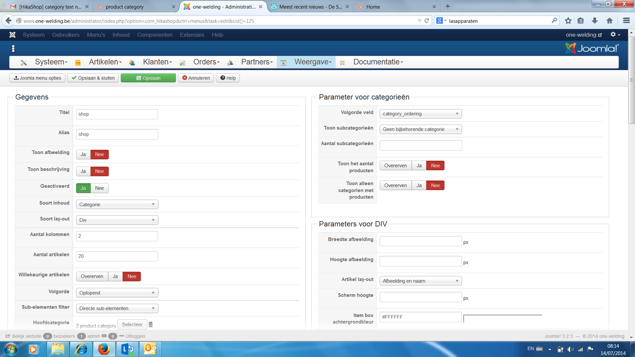Click the green Opslaan button
This screenshot has width=635, height=357.
click(148, 78)
